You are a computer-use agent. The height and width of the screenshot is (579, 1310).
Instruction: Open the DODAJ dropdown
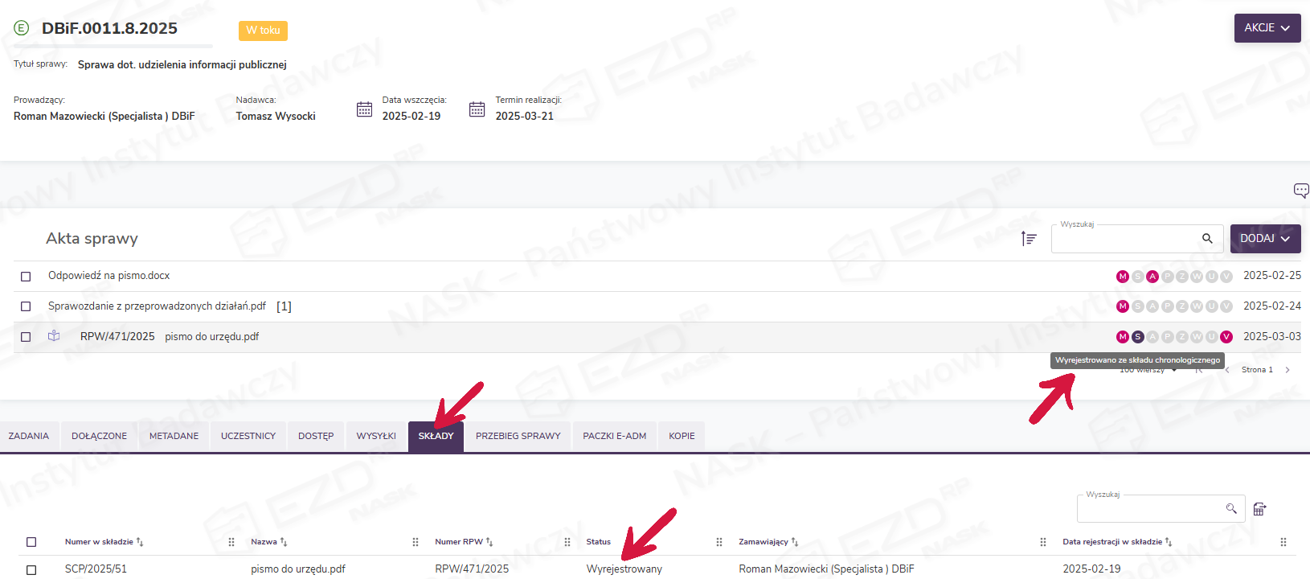pos(1265,239)
